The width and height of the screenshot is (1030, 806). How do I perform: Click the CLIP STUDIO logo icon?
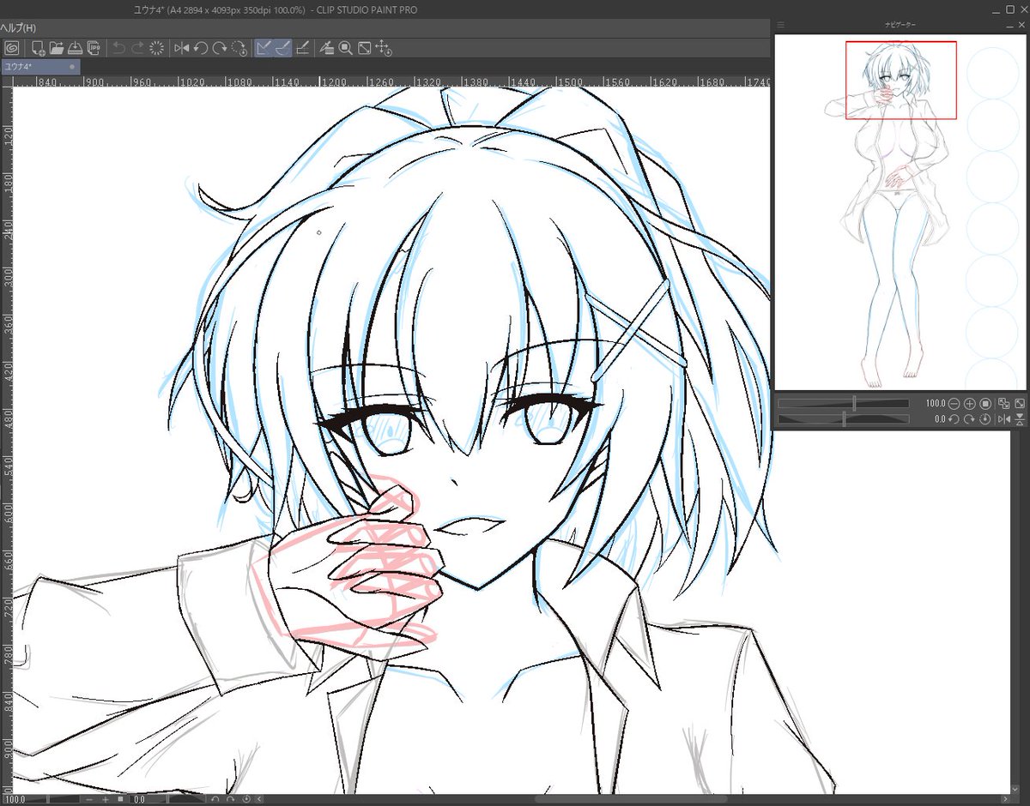pos(10,48)
